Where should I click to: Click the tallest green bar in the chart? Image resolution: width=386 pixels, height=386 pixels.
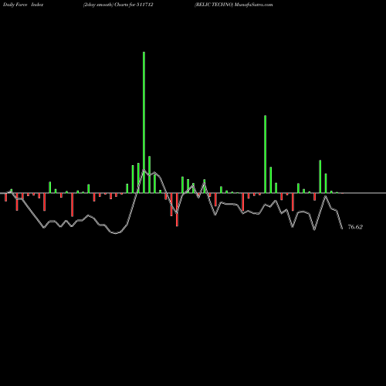tap(144, 122)
